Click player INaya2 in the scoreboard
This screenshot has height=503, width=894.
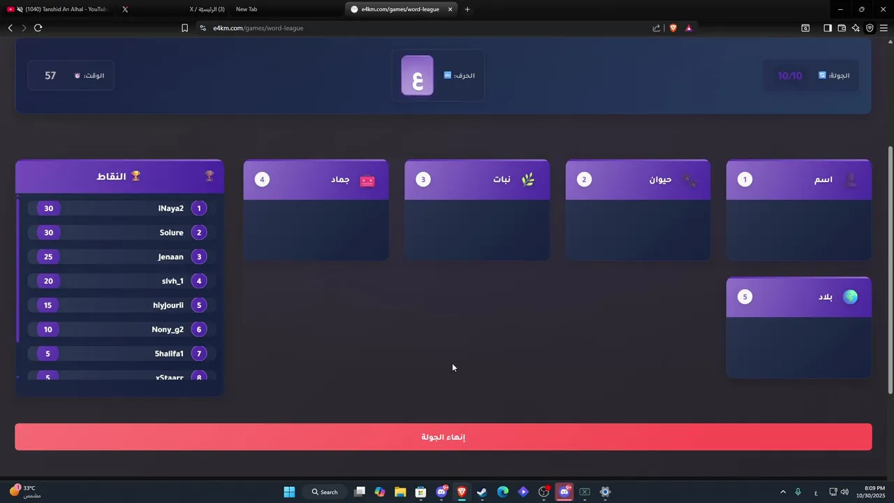pos(122,208)
